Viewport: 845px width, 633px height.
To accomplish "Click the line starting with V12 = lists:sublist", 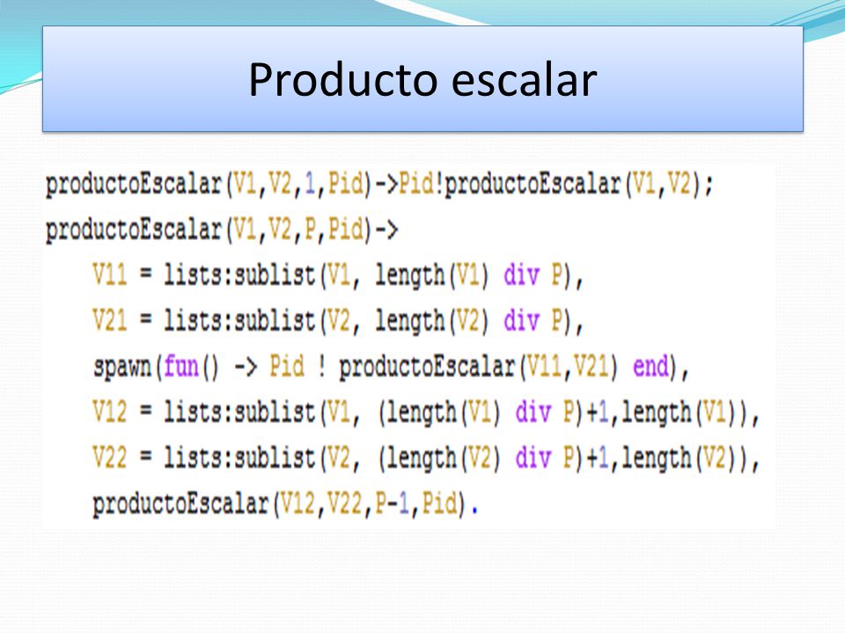I will pyautogui.click(x=426, y=413).
